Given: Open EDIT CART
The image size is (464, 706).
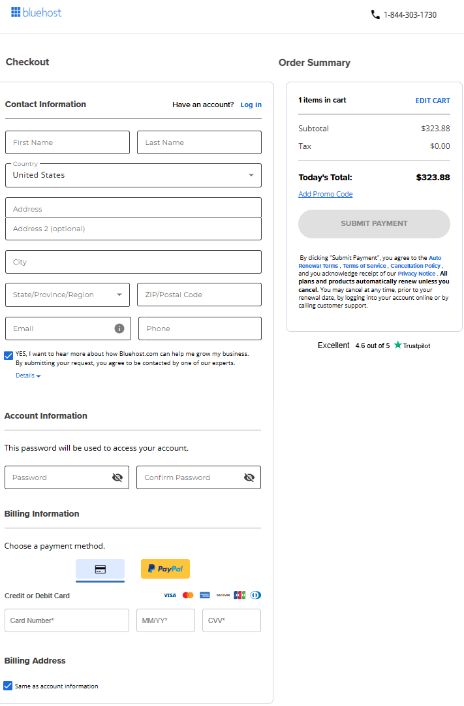Looking at the screenshot, I should [432, 100].
